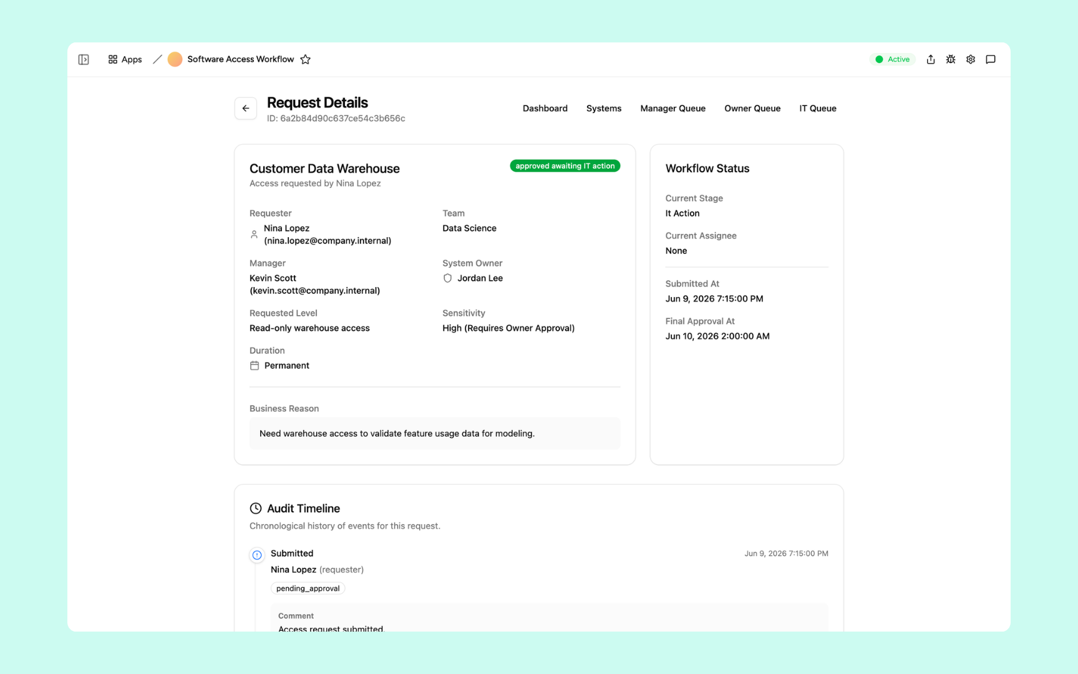Click the None assignee value
Screen dimensions: 1078x674
click(x=676, y=251)
